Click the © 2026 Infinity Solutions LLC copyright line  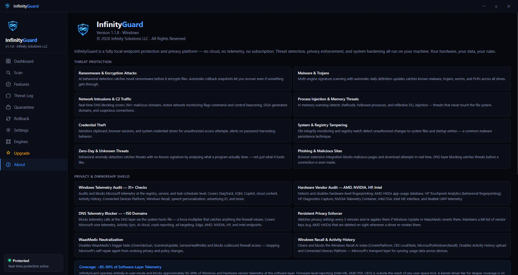pyautogui.click(x=141, y=39)
